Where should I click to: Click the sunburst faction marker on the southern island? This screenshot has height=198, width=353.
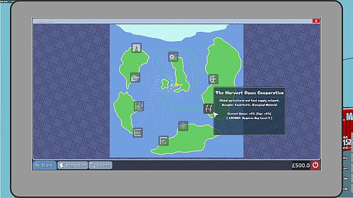(183, 126)
